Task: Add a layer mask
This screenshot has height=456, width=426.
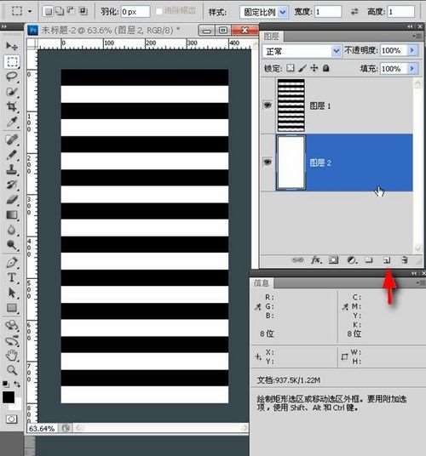Action: (x=334, y=259)
